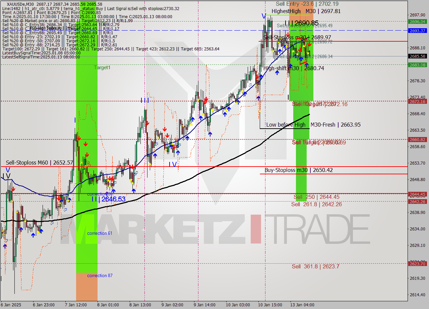Click the 'Sell-Stoploss m30 | 2689.97' label
Screen dimensions: 429x309
click(x=297, y=37)
